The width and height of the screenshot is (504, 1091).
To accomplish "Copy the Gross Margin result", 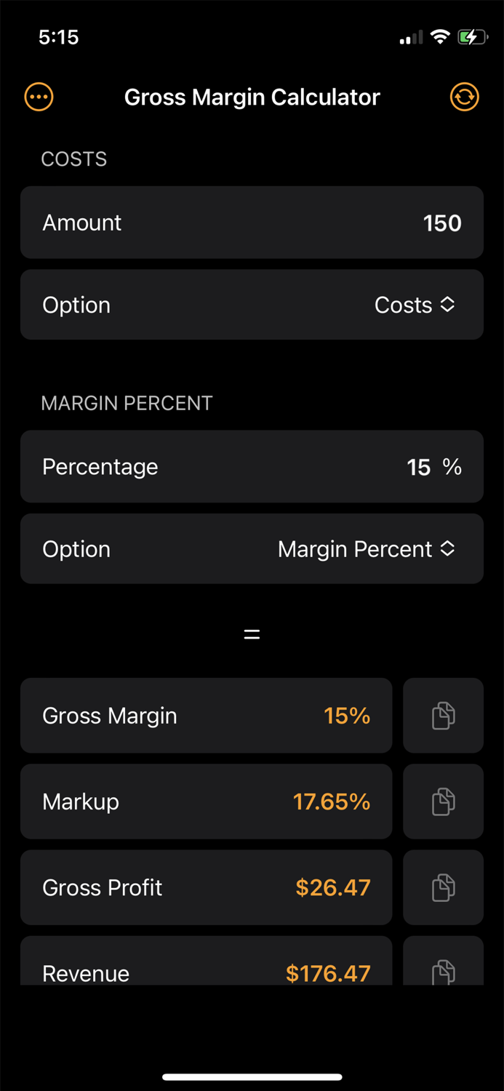I will (443, 716).
